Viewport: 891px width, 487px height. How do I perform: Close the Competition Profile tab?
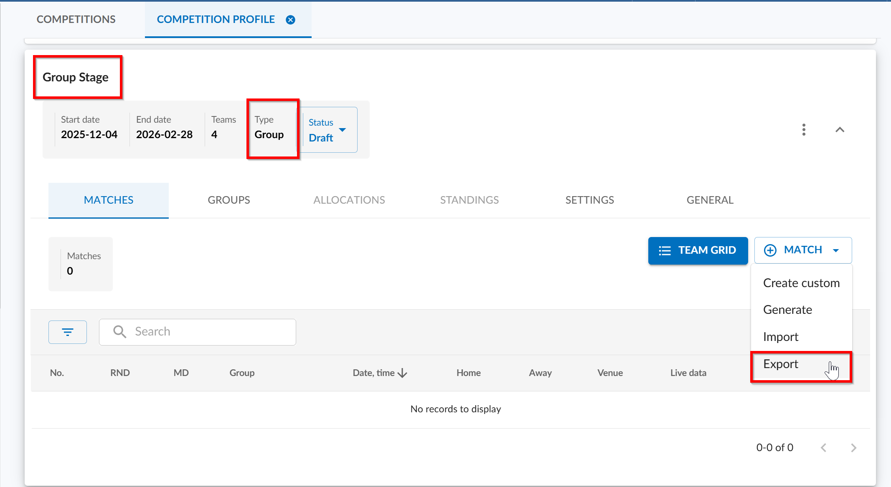click(x=290, y=20)
